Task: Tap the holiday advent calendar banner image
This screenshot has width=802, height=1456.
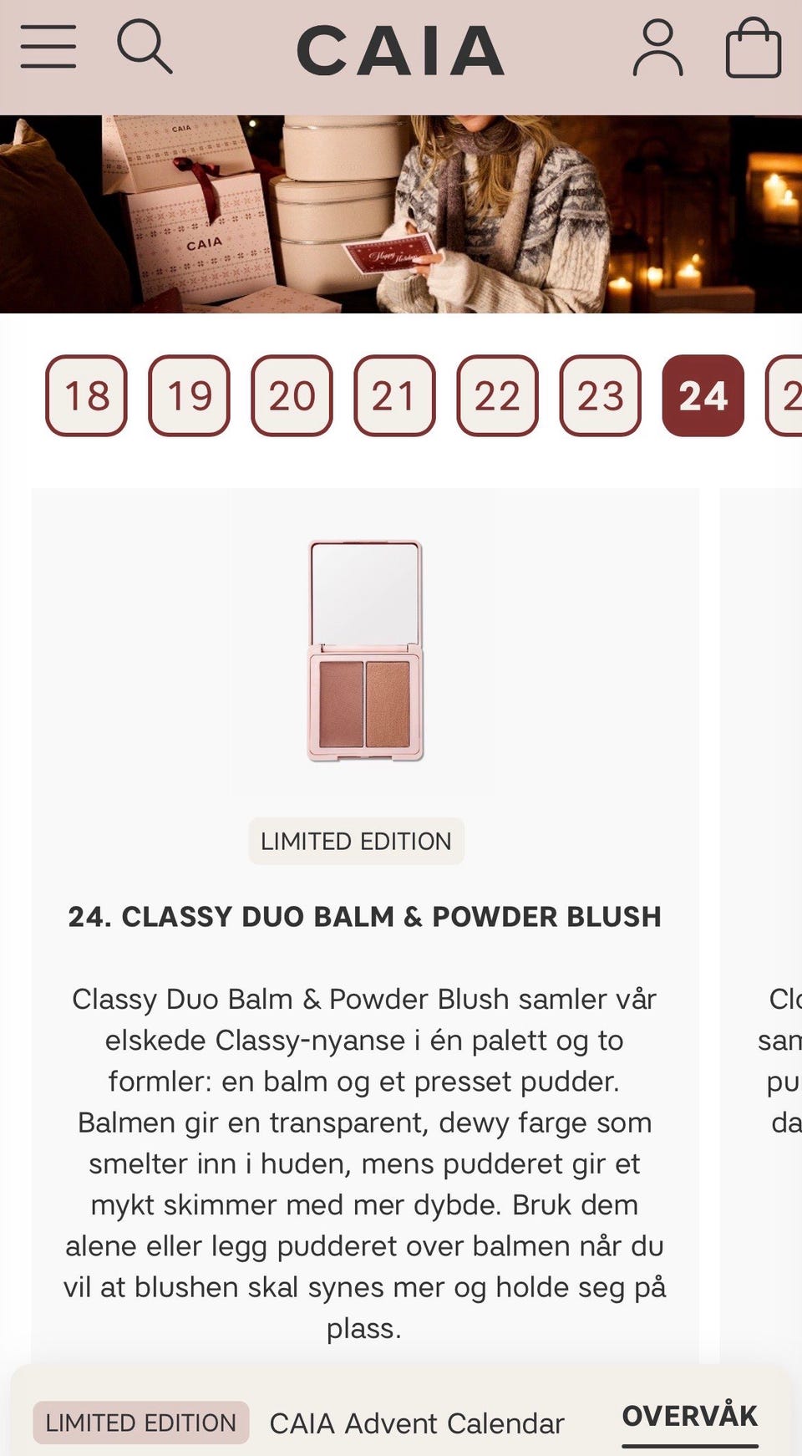Action: point(401,214)
